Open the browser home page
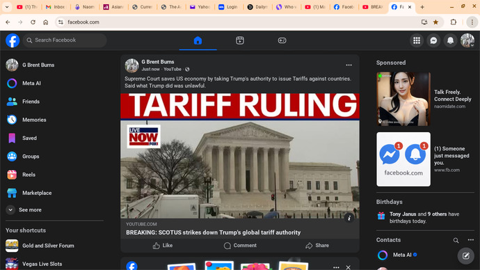Viewport: 480px width, 270px height. tap(46, 22)
